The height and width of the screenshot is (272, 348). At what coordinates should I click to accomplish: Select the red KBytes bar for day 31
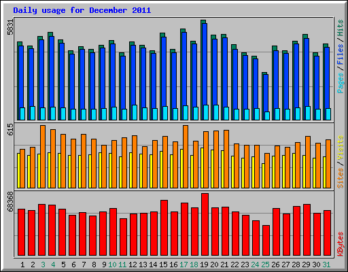click(327, 233)
